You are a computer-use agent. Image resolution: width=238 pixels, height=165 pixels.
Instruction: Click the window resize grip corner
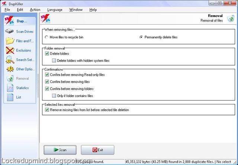pos(235,162)
